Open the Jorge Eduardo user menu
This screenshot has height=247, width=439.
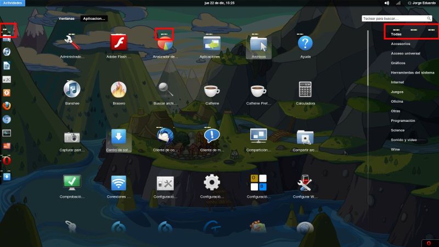421,3
